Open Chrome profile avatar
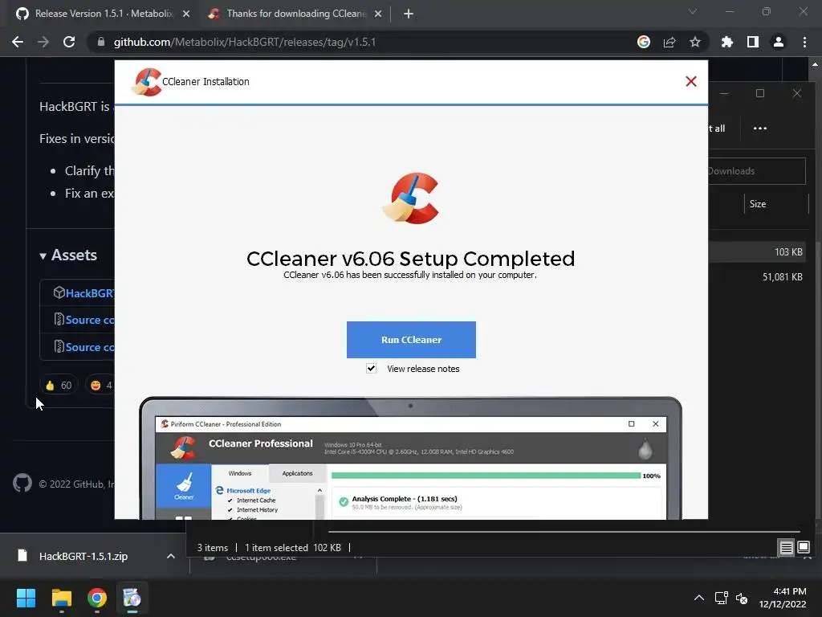 coord(779,42)
